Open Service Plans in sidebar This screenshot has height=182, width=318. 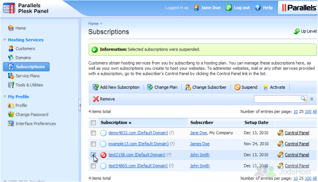[27, 76]
